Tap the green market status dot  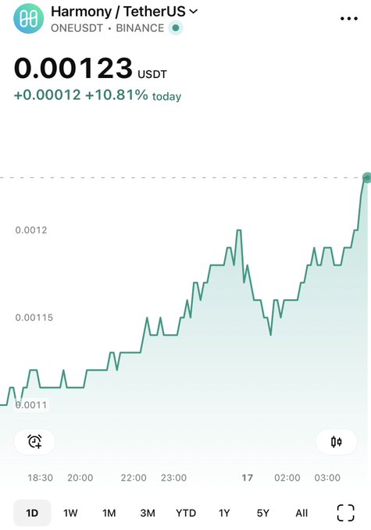[x=176, y=28]
